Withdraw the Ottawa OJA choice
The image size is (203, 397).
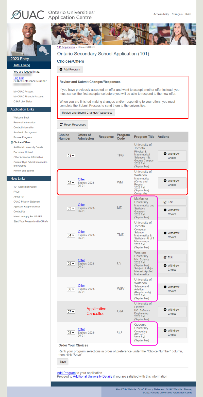172,312
